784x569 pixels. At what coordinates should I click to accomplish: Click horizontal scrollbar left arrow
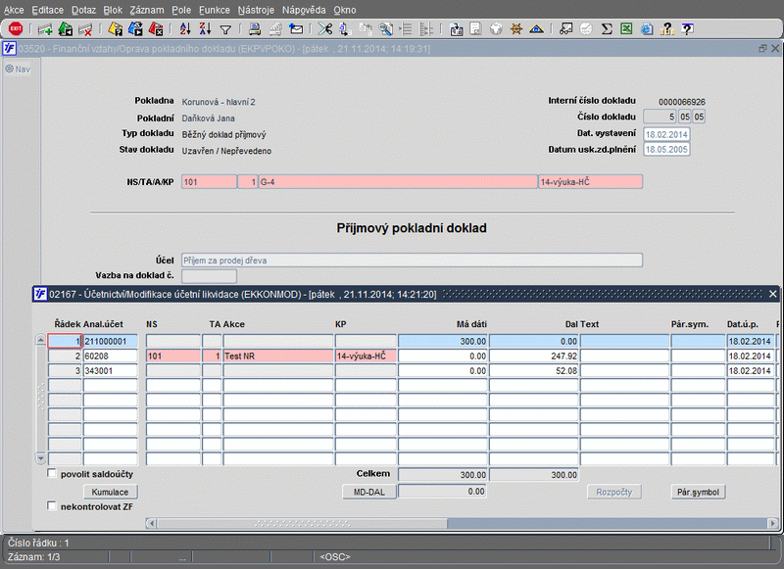pos(151,524)
